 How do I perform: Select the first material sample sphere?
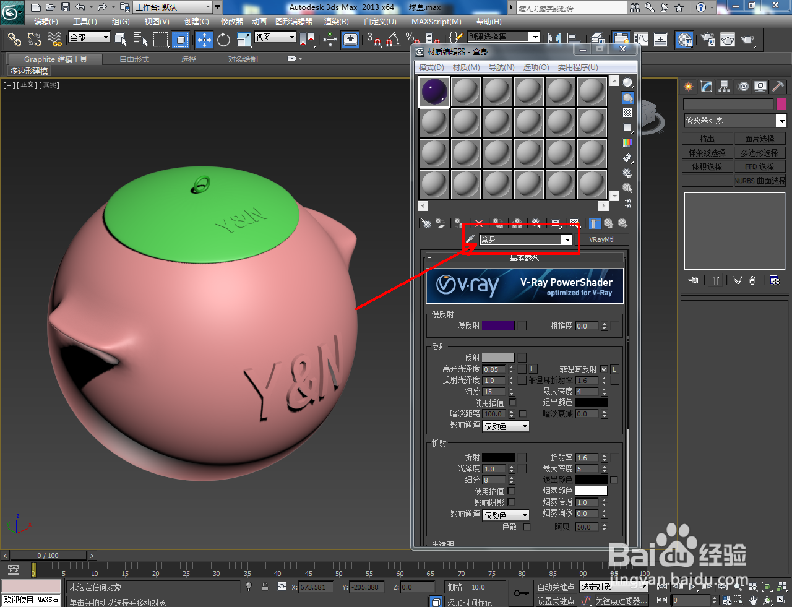[434, 91]
